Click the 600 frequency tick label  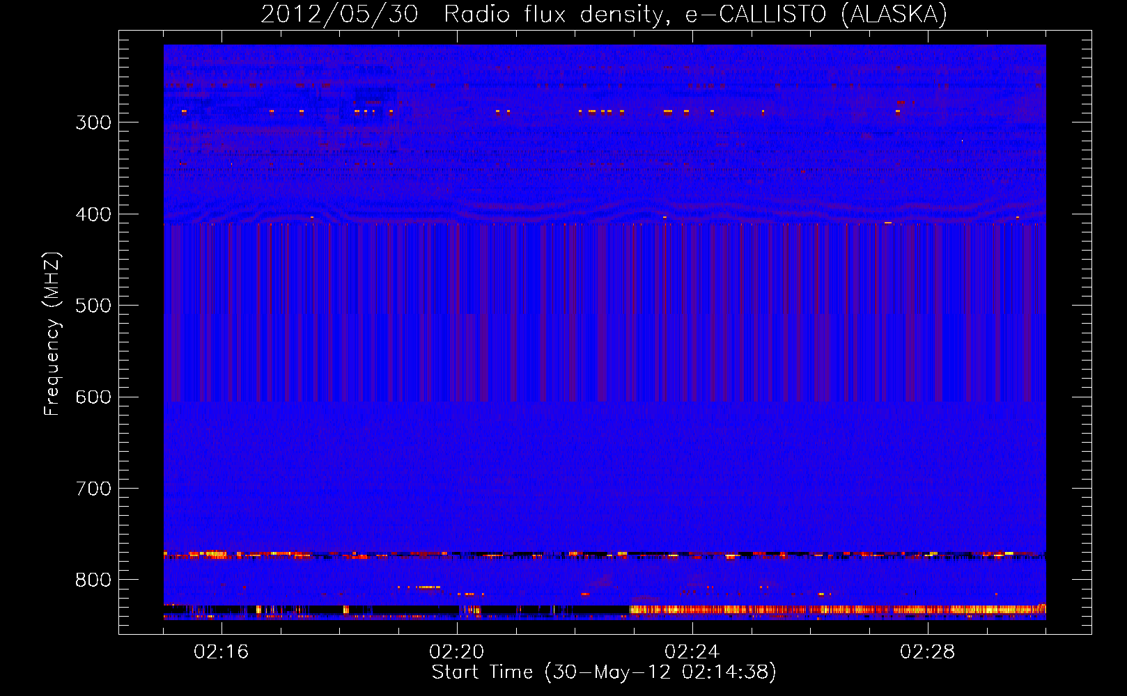coord(93,397)
